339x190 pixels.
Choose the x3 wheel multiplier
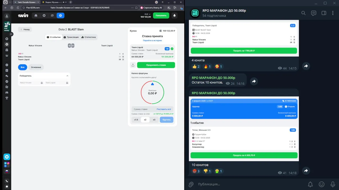(x=154, y=120)
